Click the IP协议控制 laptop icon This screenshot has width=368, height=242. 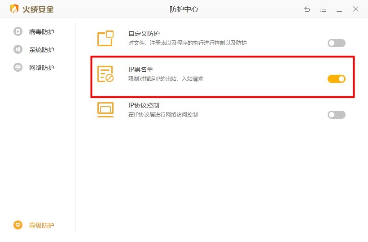(x=105, y=110)
